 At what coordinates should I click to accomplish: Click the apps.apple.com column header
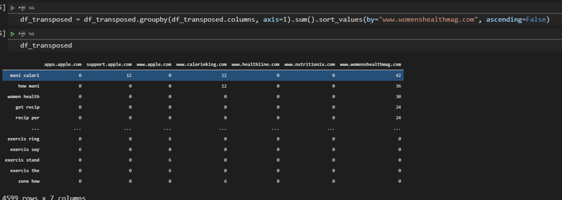click(63, 64)
